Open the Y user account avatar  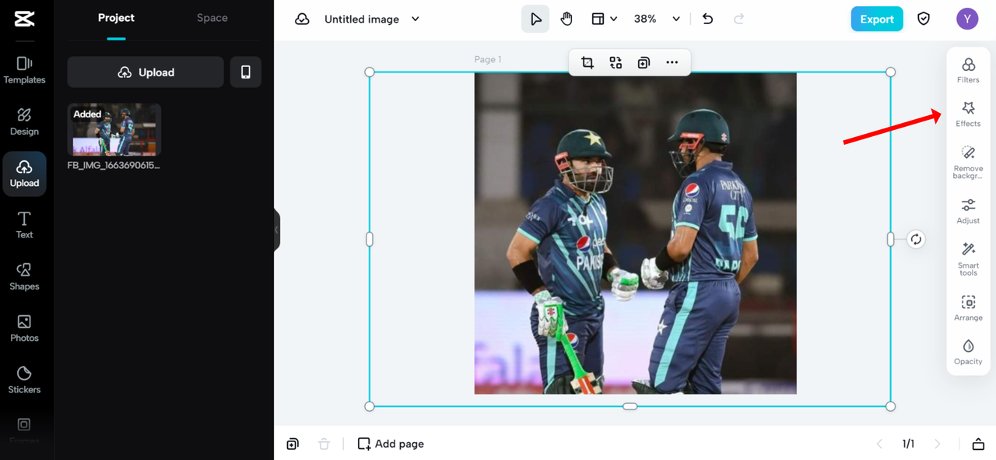[967, 19]
